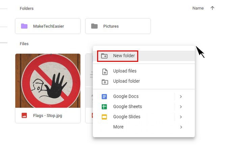Open the More submenu chevron
This screenshot has width=236, height=157.
[181, 127]
